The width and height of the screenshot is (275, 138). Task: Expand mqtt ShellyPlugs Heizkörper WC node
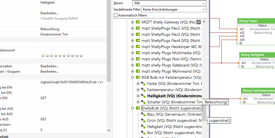(132, 47)
